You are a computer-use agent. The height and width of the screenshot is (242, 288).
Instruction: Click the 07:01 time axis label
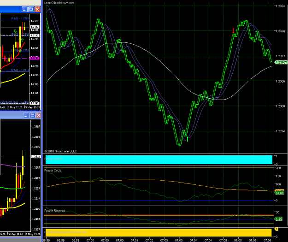(134, 240)
